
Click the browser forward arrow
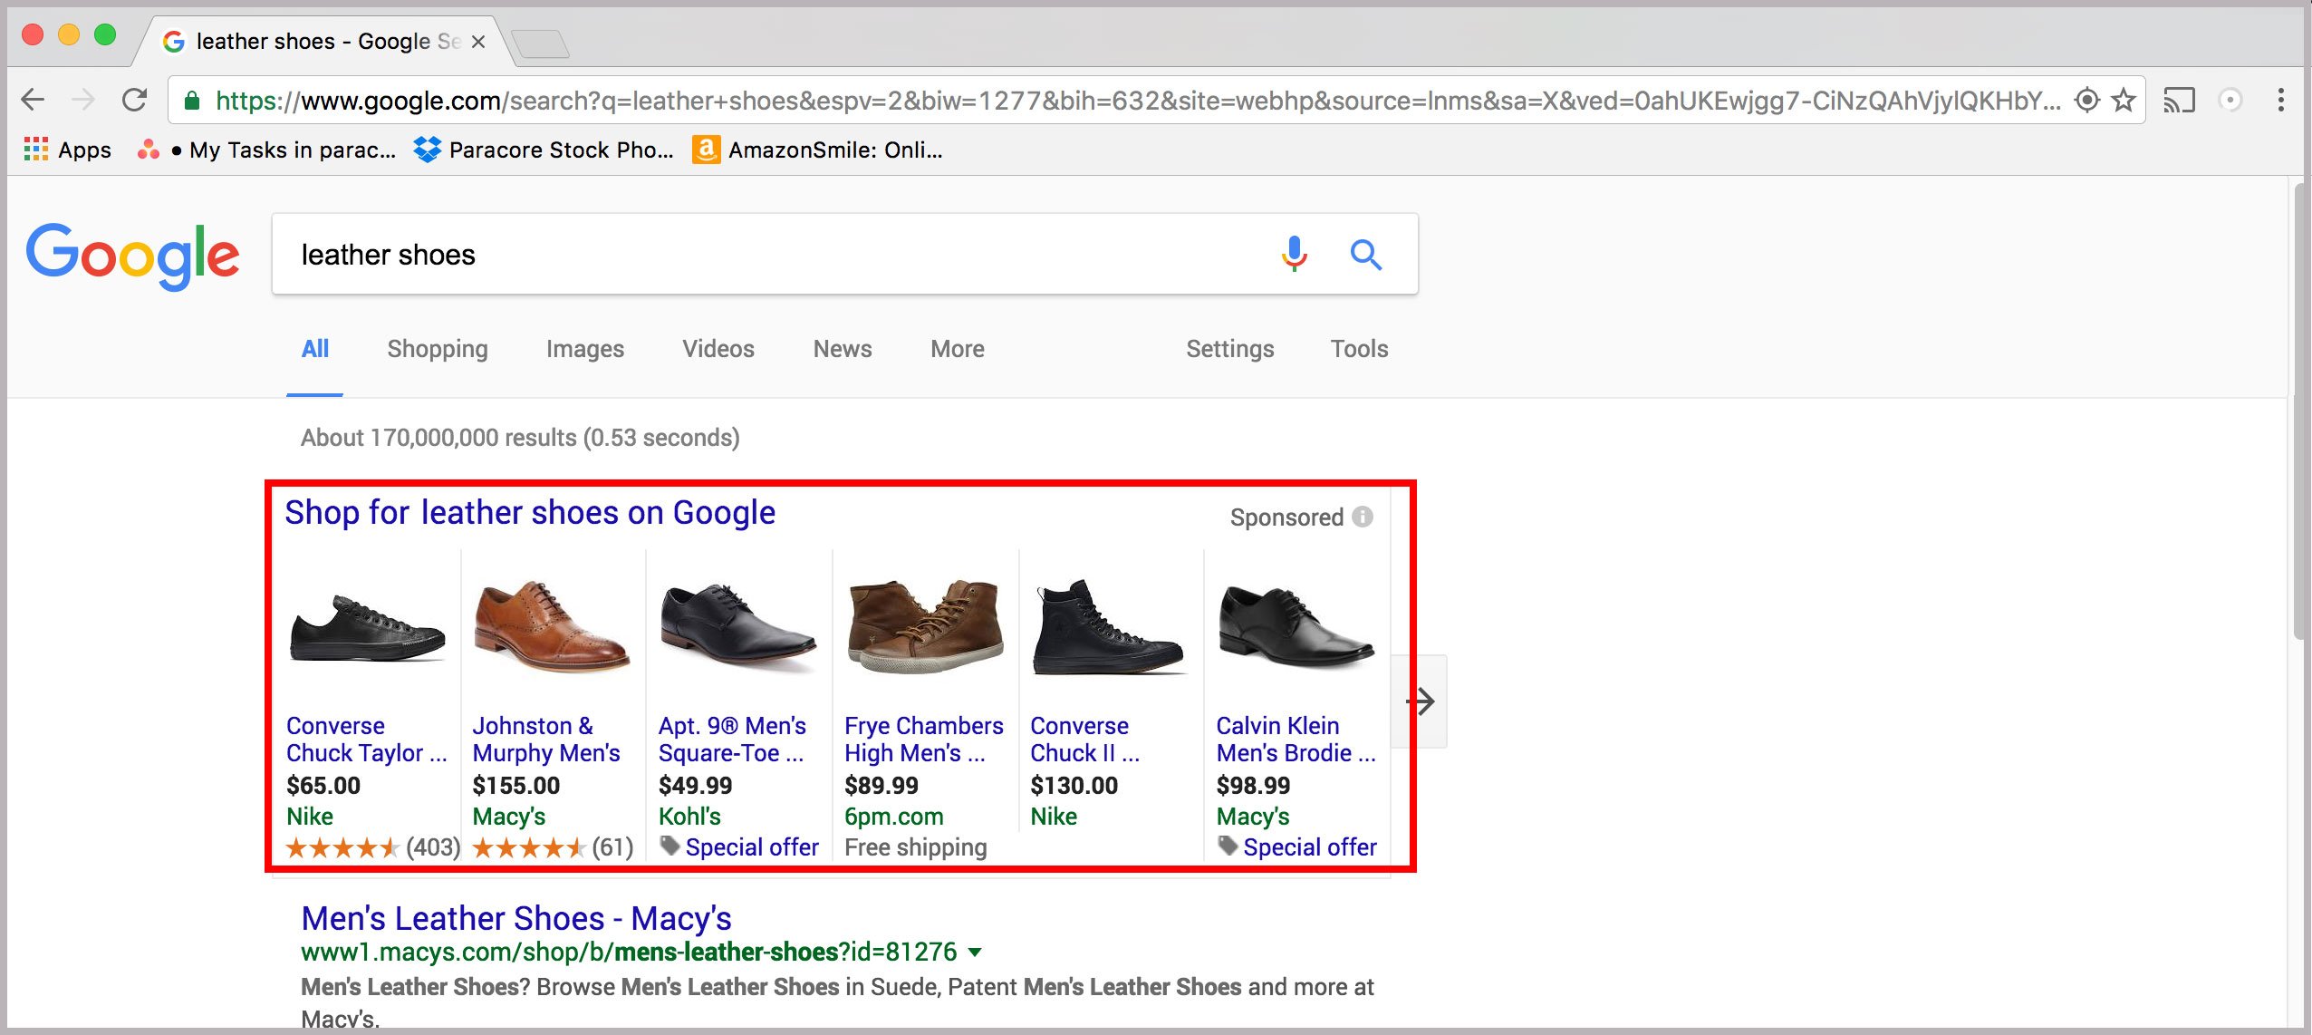click(83, 100)
